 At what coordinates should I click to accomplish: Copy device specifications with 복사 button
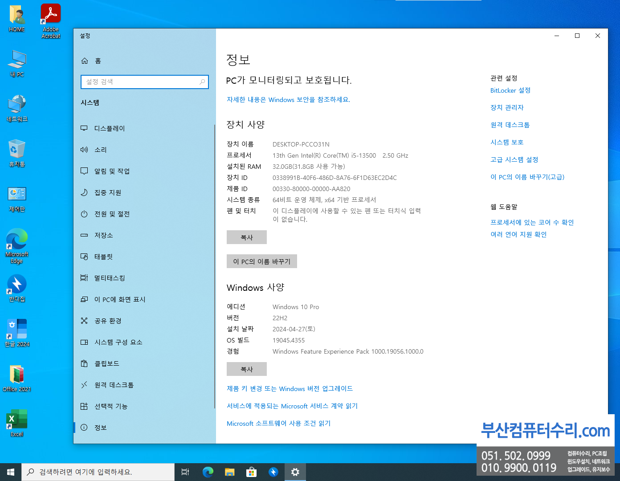[247, 237]
